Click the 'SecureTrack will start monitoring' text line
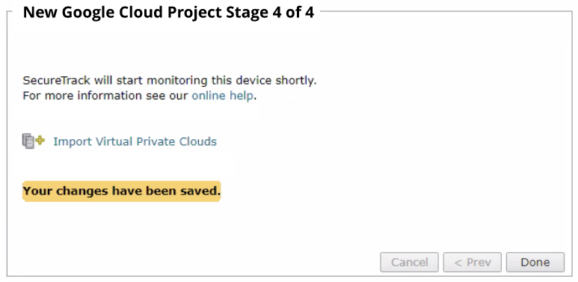 170,81
